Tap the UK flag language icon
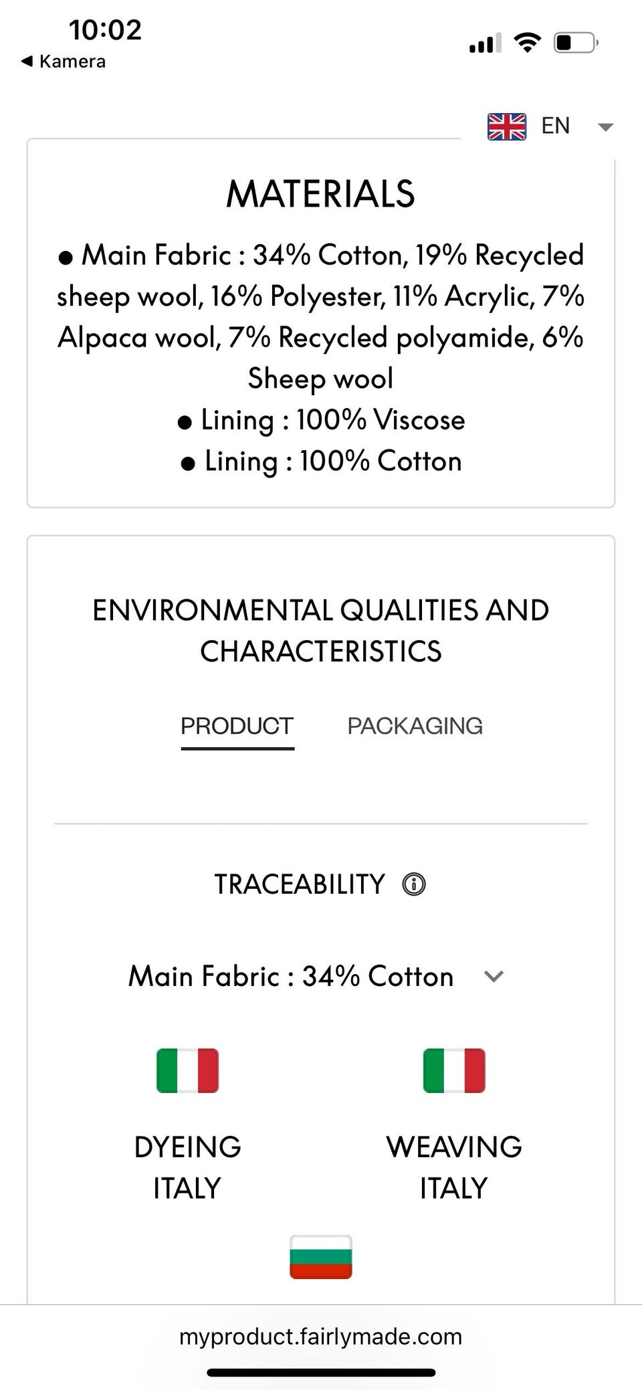 point(506,126)
